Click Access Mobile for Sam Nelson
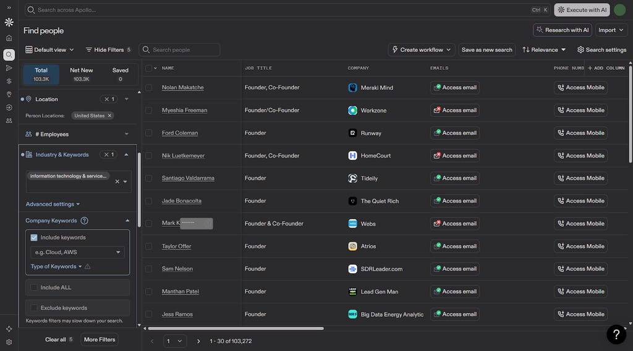The width and height of the screenshot is (633, 351). click(580, 269)
